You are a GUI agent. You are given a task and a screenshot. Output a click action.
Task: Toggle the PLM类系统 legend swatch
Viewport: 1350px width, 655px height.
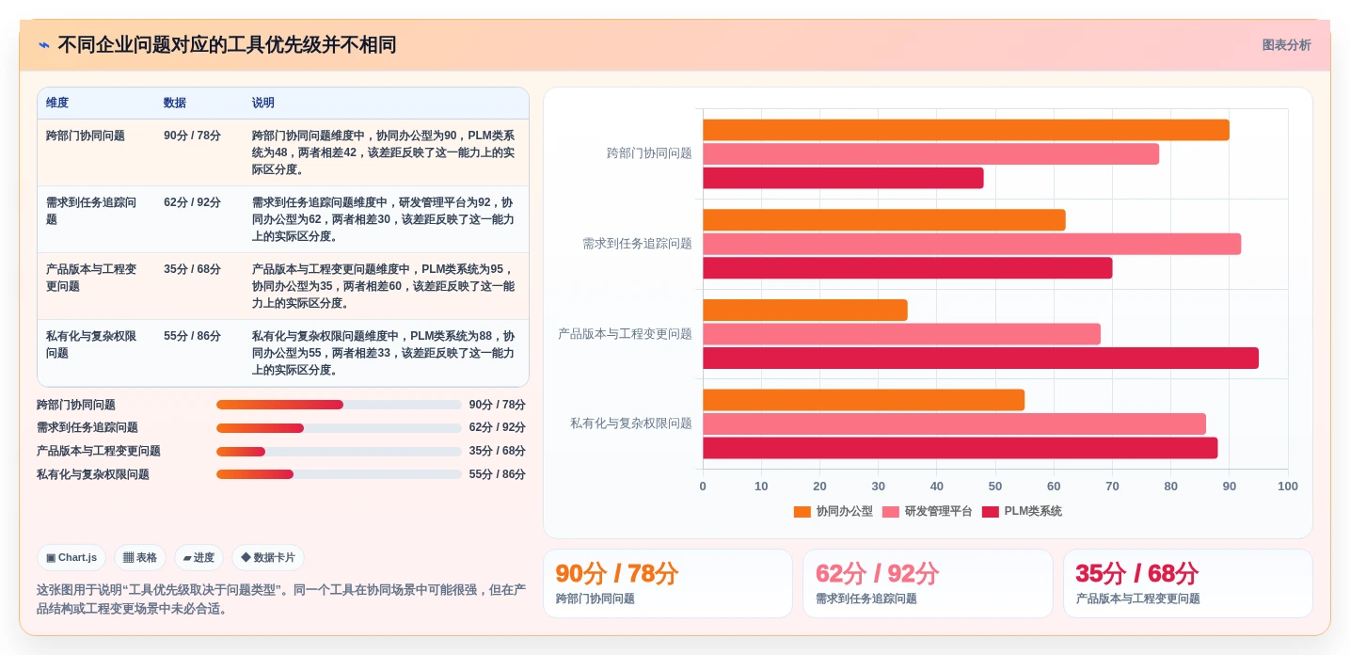tap(990, 512)
